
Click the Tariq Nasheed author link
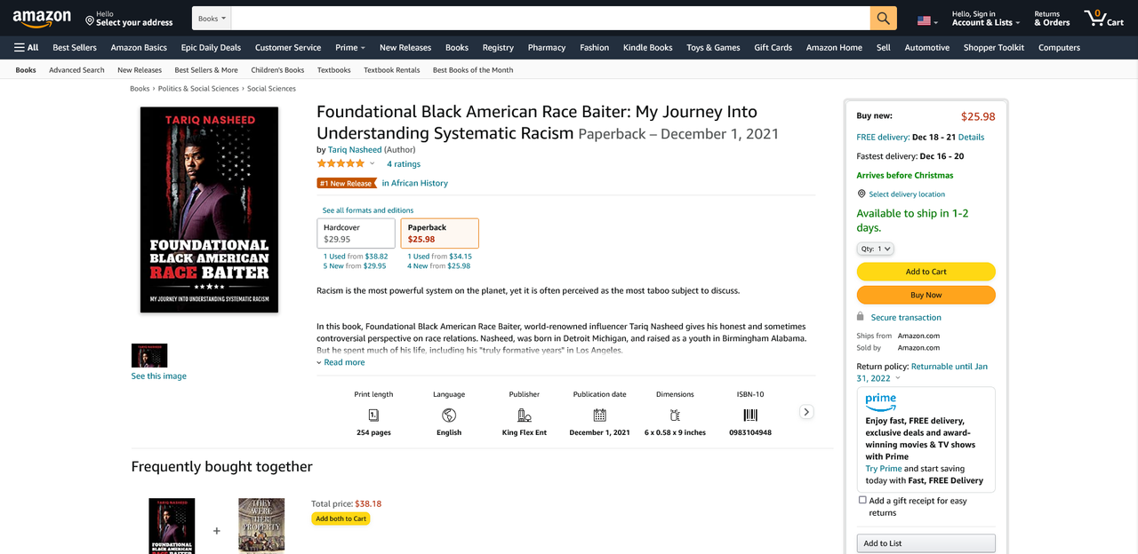point(355,150)
